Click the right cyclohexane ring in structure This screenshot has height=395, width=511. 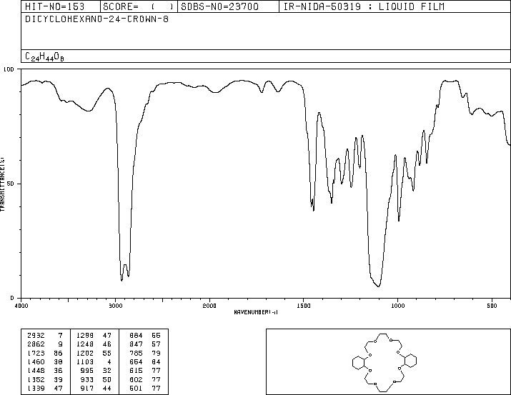(x=410, y=361)
